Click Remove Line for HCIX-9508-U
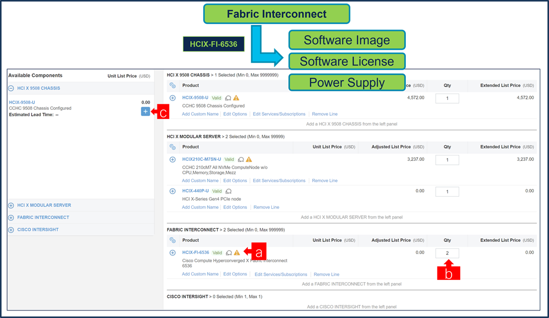Screen dimensions: 549x318 pos(325,114)
